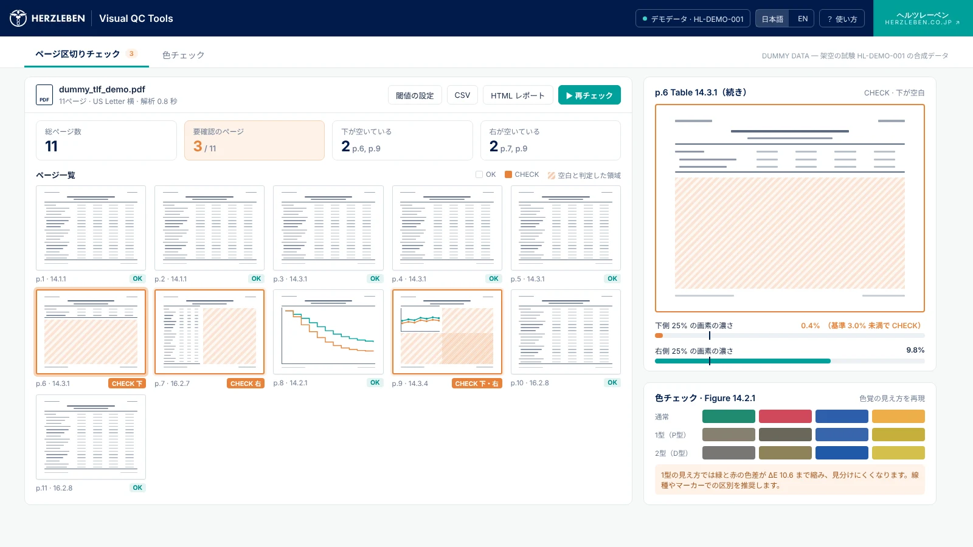Switch to the 色チェック tab
Image resolution: width=973 pixels, height=547 pixels.
[x=183, y=55]
